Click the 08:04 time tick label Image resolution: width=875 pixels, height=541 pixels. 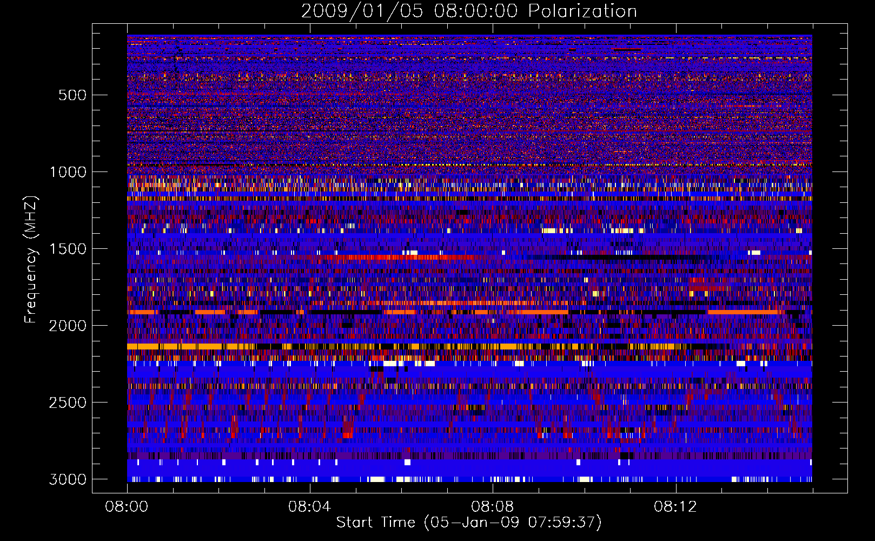tap(309, 507)
